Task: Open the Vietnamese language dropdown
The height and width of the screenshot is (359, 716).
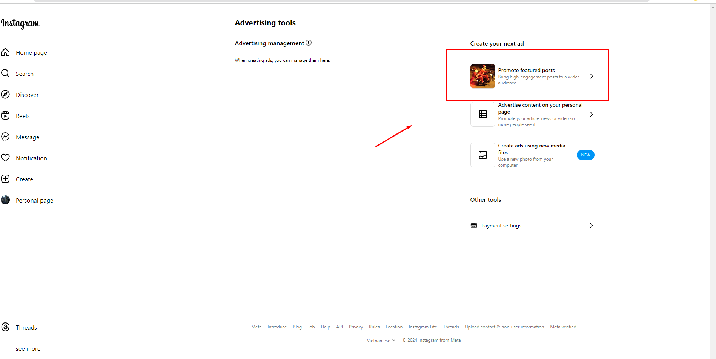Action: [381, 340]
